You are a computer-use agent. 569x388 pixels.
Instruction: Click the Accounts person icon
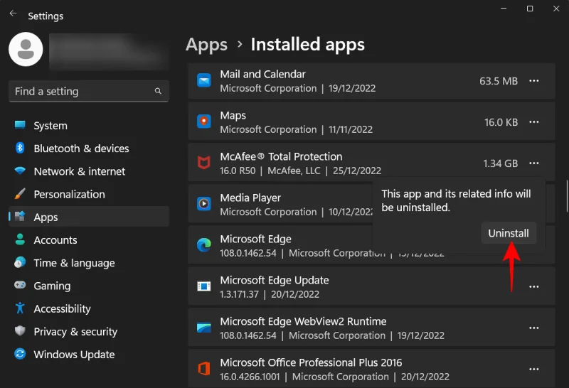click(20, 239)
